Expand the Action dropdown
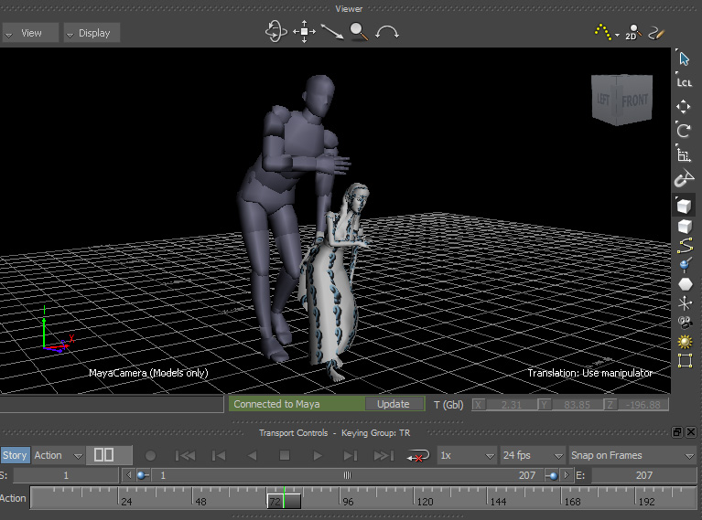The height and width of the screenshot is (520, 702). [x=59, y=455]
